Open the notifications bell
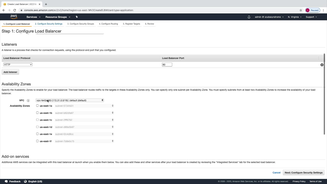Viewport: 327px width, 184px height. 249,17
